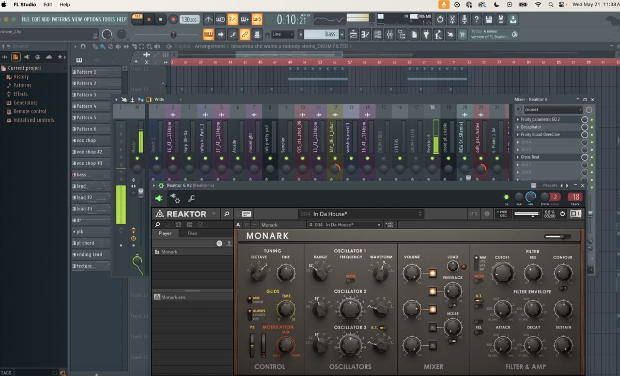Open the Channel rack from toolbar
The width and height of the screenshot is (620, 376).
[x=377, y=34]
